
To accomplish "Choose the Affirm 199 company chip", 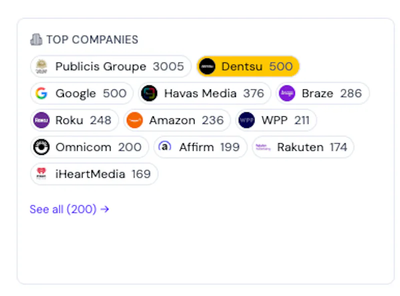I will coord(200,147).
